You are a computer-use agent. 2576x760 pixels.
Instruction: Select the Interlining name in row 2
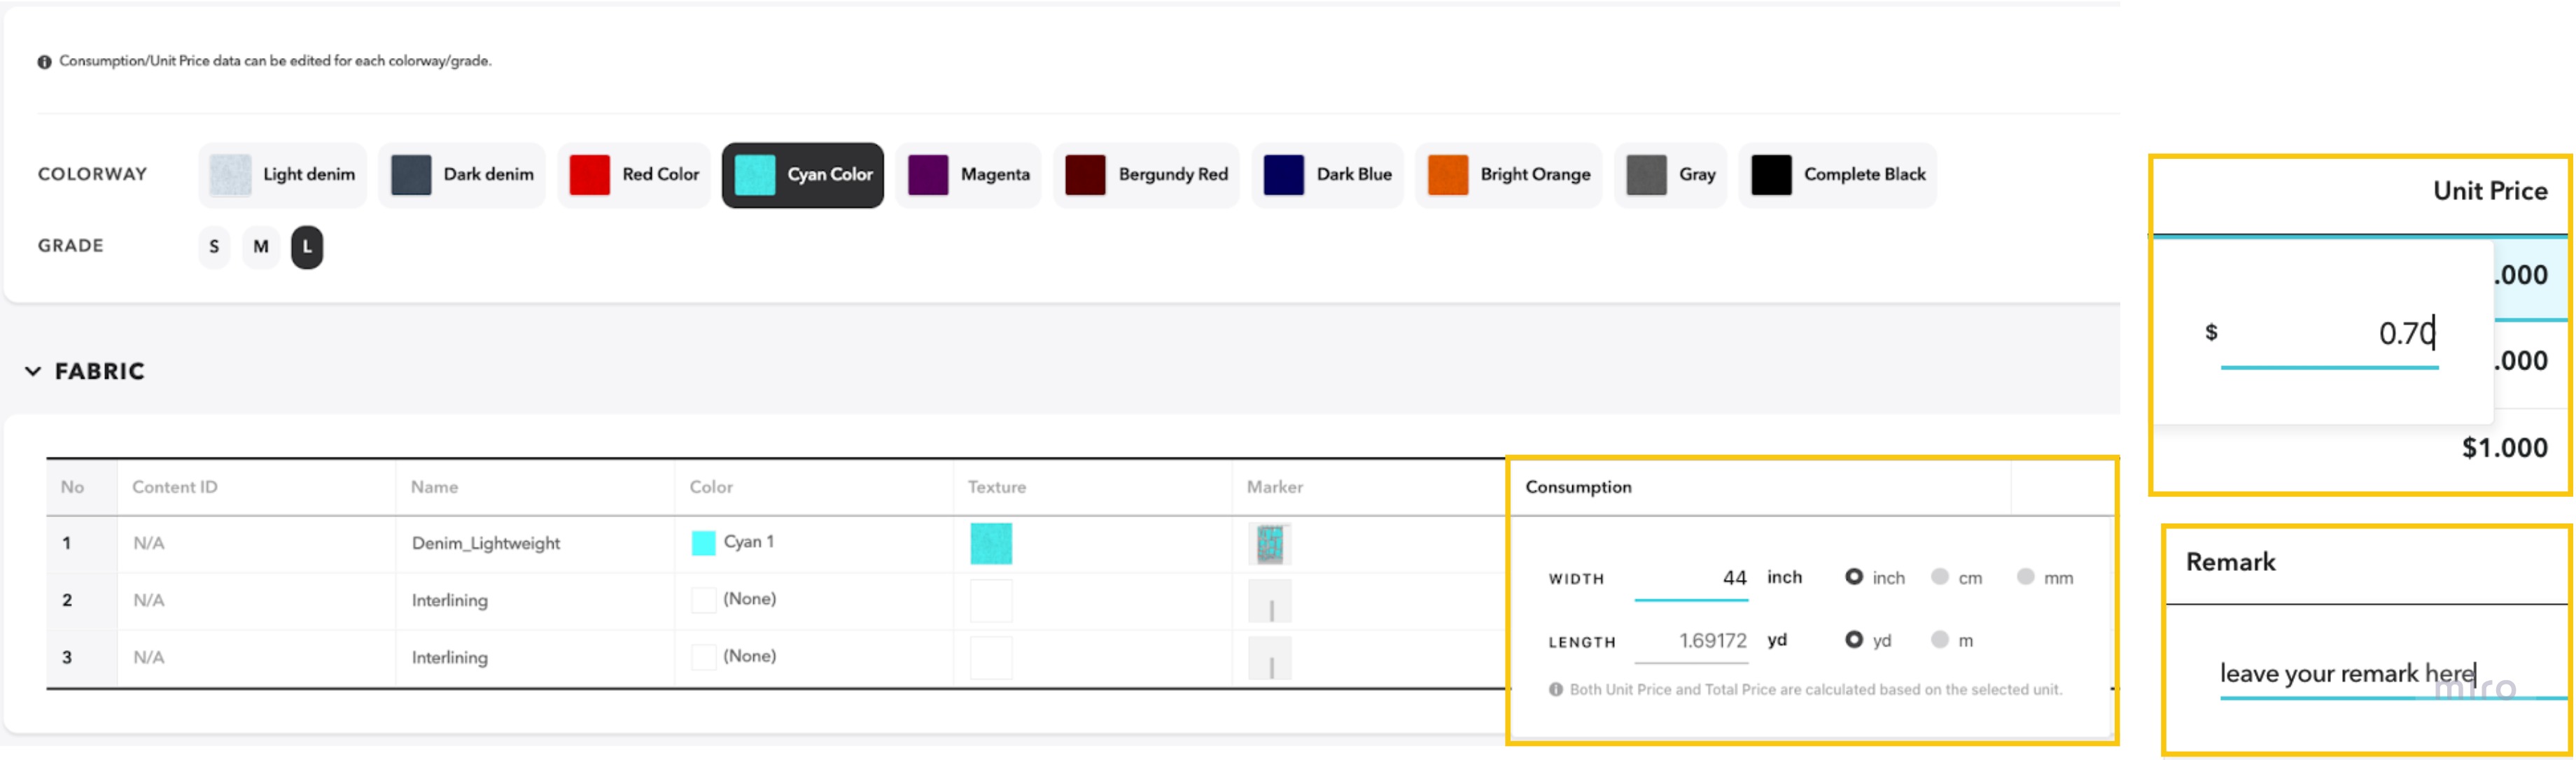coord(450,600)
